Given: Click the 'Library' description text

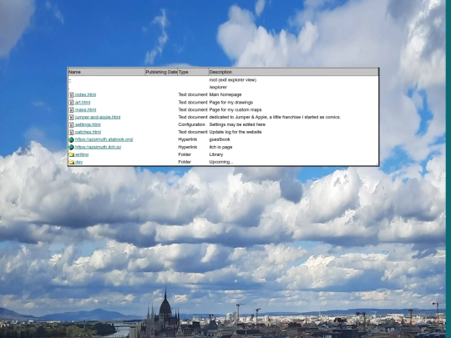Looking at the screenshot, I should [216, 154].
